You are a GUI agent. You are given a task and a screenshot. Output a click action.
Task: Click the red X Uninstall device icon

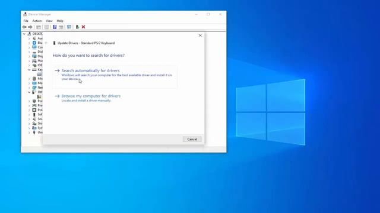(x=83, y=27)
